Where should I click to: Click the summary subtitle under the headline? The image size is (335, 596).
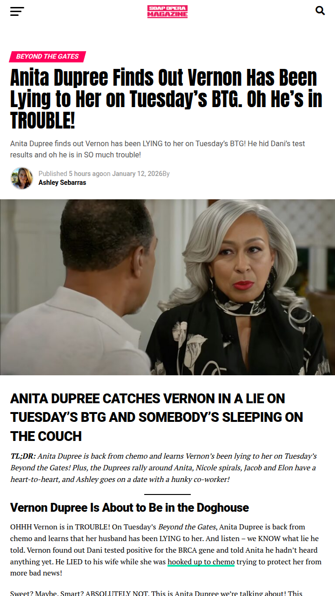click(x=158, y=149)
